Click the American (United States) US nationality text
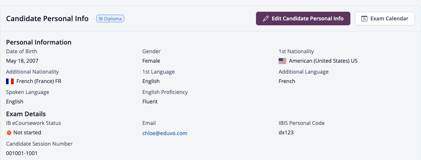Image resolution: width=421 pixels, height=160 pixels. click(323, 61)
